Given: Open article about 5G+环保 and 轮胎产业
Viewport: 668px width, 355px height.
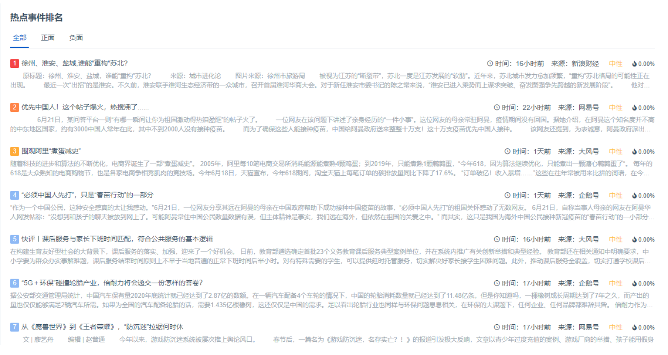Looking at the screenshot, I should coord(112,283).
